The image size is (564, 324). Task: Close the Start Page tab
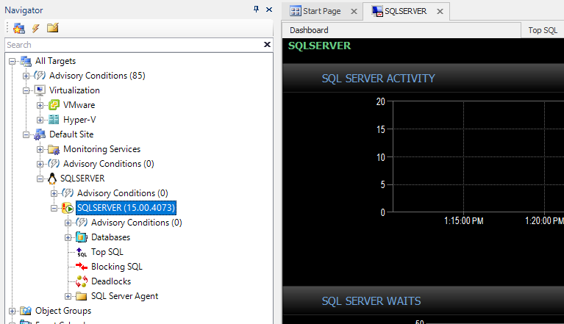[354, 12]
